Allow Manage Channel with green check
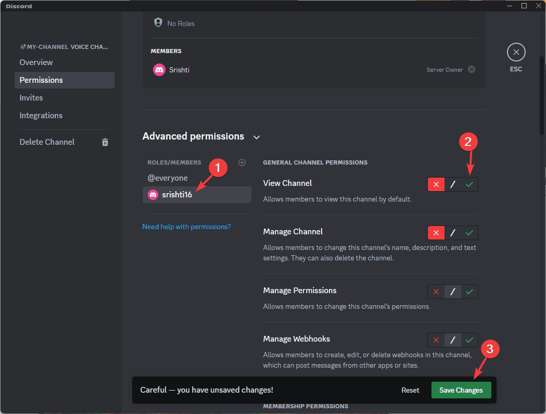 pyautogui.click(x=469, y=233)
